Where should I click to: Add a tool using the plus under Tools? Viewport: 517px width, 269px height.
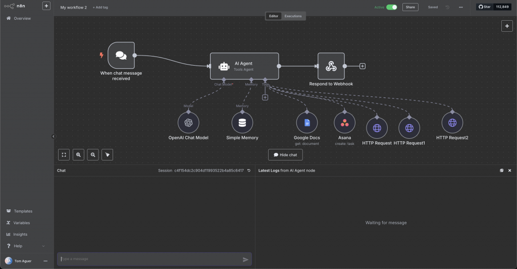pos(265,97)
